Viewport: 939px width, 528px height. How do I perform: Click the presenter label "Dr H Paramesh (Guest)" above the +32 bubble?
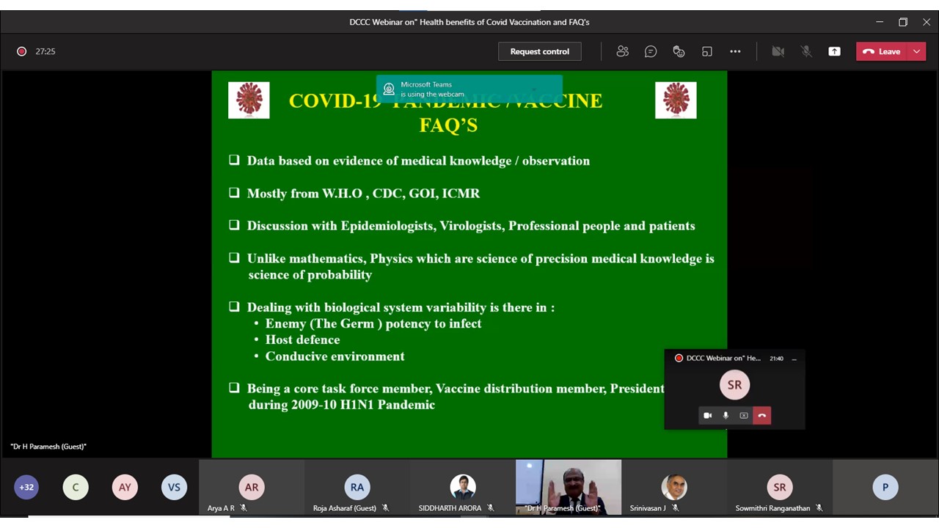[48, 447]
